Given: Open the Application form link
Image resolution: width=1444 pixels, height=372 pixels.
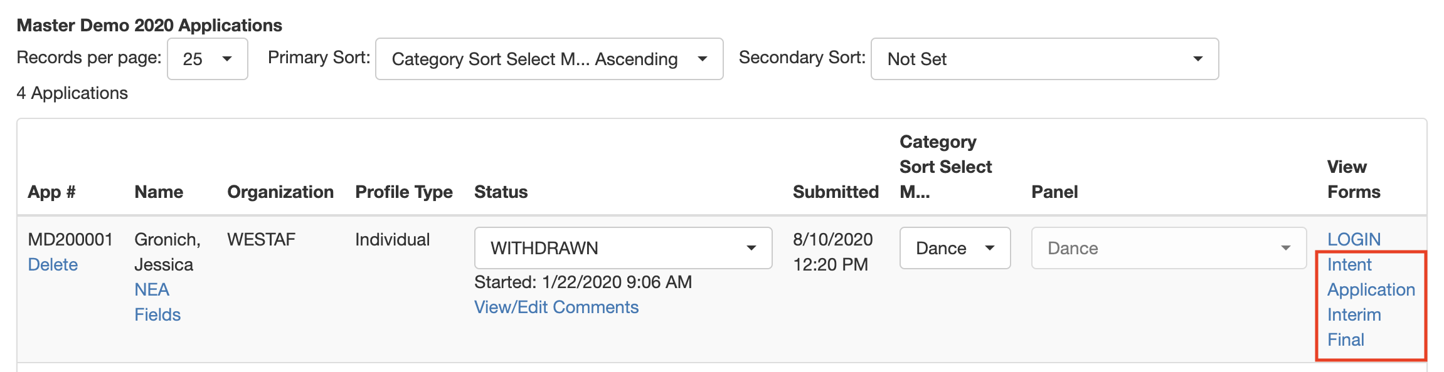Looking at the screenshot, I should pyautogui.click(x=1371, y=290).
